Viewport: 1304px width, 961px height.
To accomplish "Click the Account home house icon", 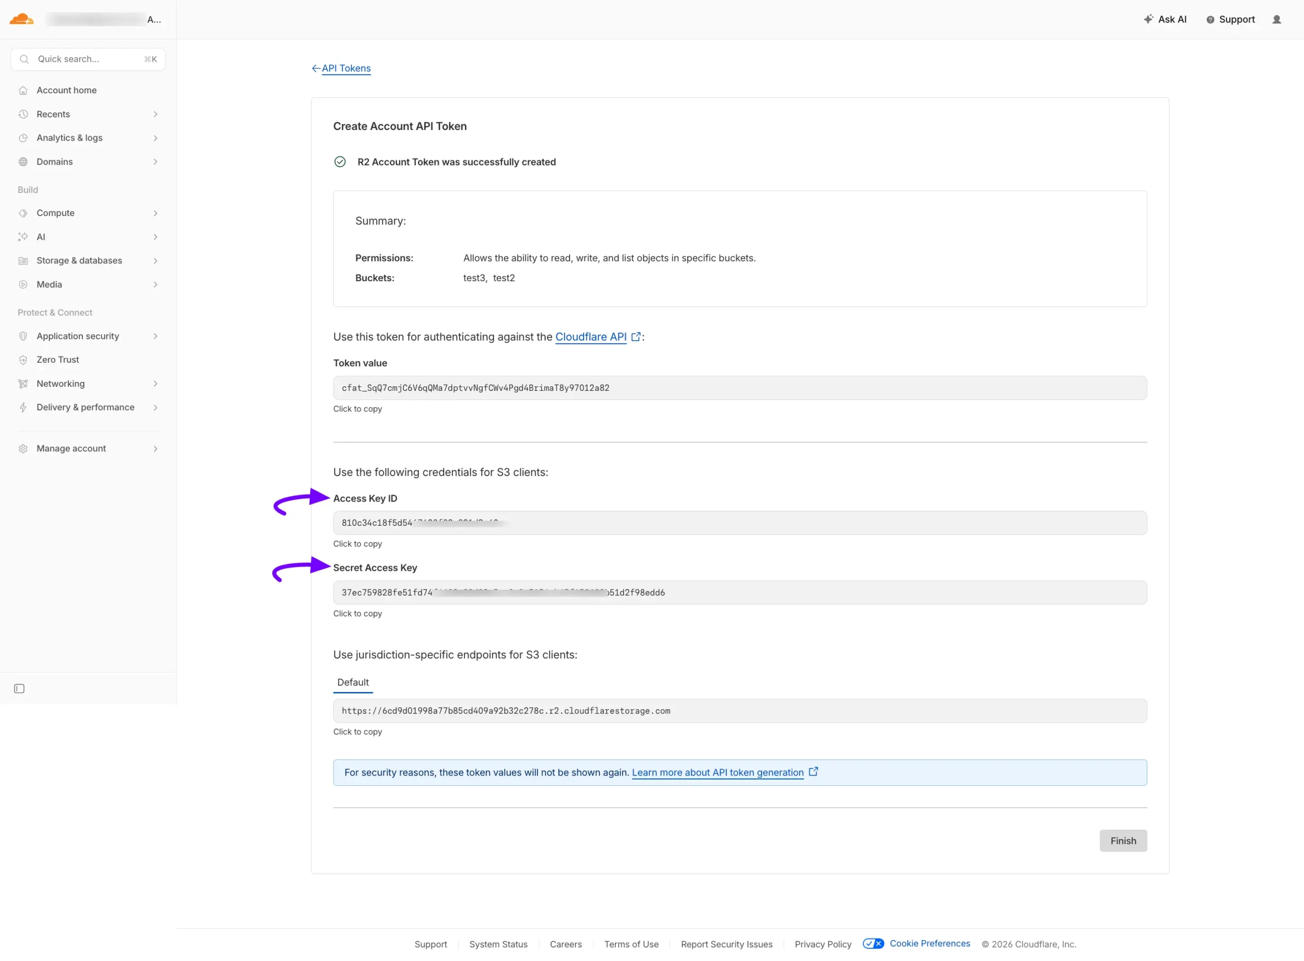I will click(x=23, y=90).
